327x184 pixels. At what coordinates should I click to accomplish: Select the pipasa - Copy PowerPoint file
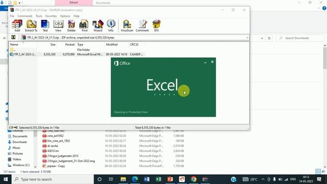[56, 166]
